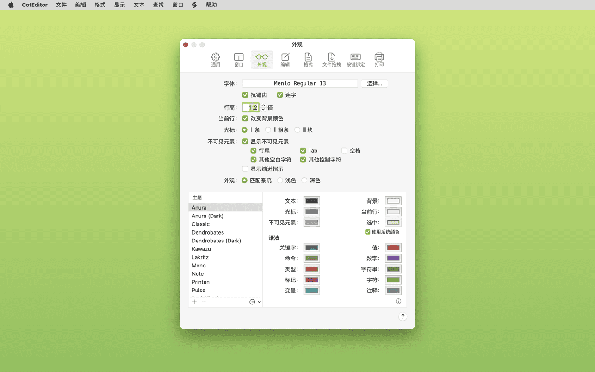Open the 关键字 keyword color swatch
This screenshot has height=372, width=595.
tap(311, 248)
